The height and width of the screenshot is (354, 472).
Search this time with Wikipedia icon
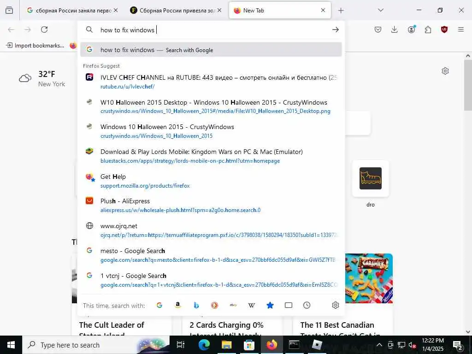[252, 305]
